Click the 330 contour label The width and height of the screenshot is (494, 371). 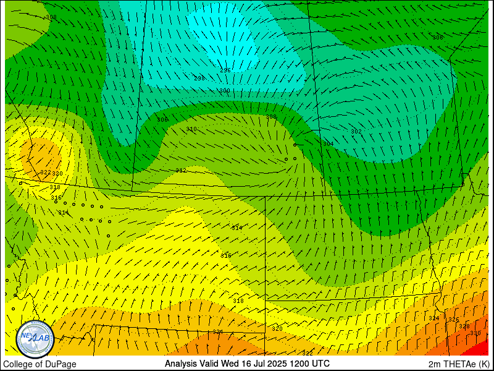(475, 333)
